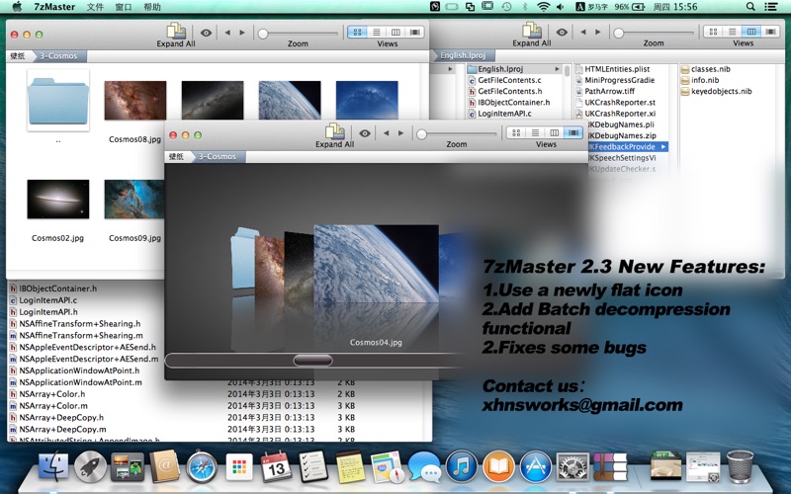Screen dimensions: 791x494
Task: Click Expand All icon in the English.lproj window
Action: click(x=532, y=31)
